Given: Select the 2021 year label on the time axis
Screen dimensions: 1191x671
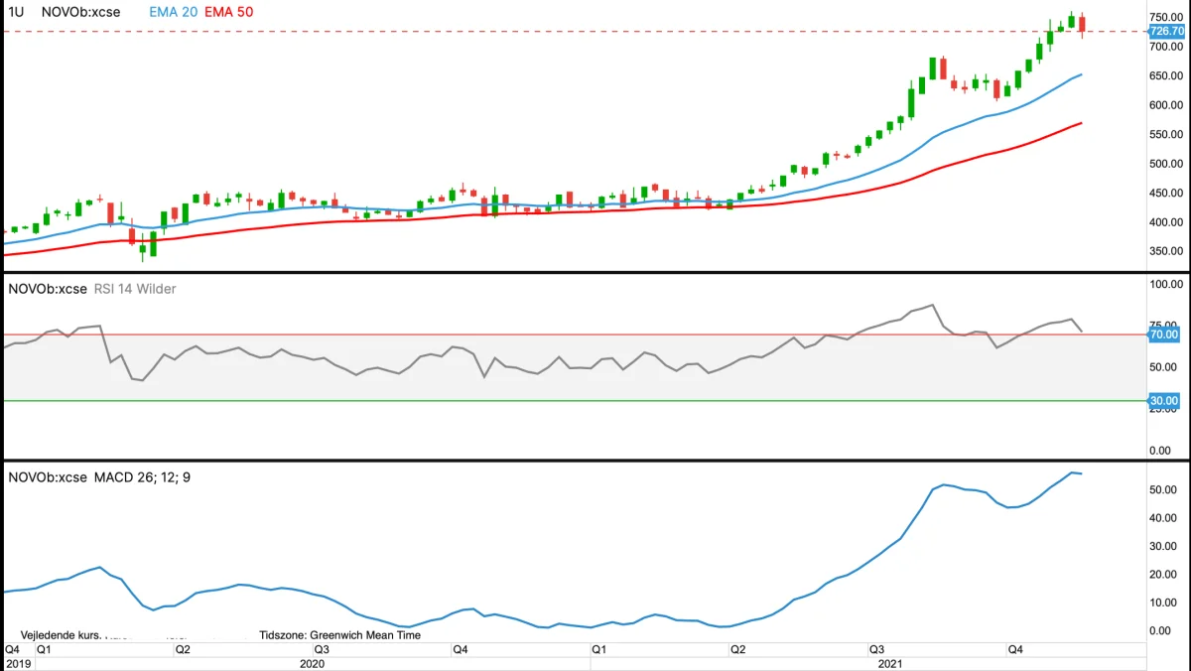Looking at the screenshot, I should tap(889, 663).
